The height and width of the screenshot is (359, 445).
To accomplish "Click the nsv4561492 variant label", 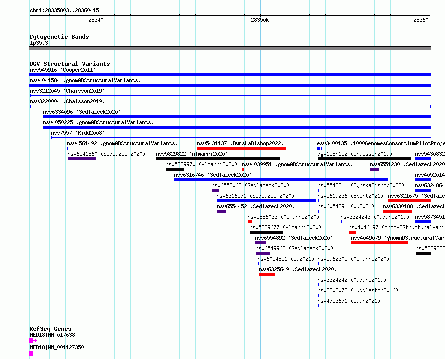I will (x=122, y=143).
